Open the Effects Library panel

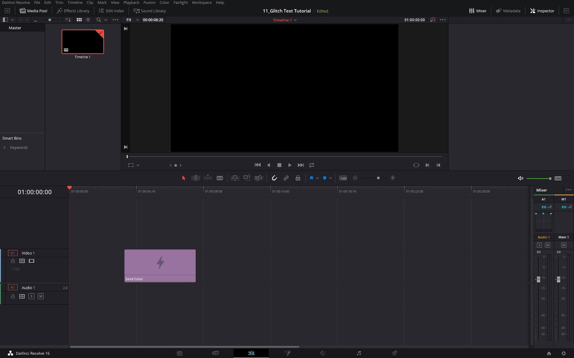(x=73, y=11)
